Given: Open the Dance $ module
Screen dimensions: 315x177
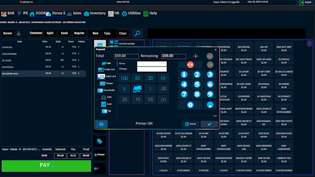Looking at the screenshot, I should tap(56, 13).
